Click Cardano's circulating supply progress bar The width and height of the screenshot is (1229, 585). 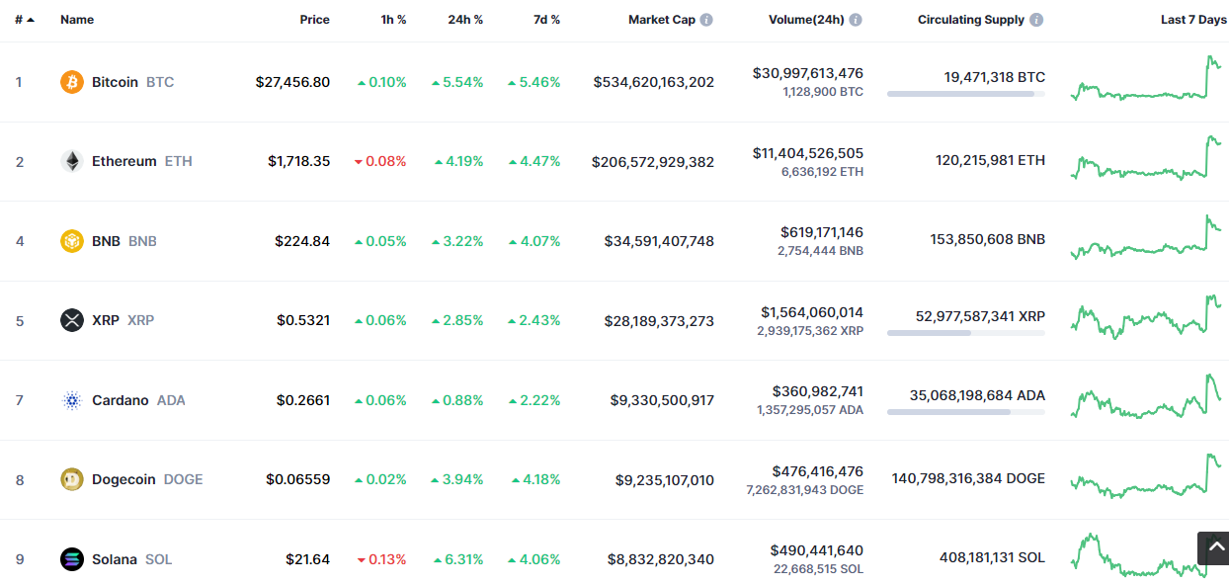point(966,412)
